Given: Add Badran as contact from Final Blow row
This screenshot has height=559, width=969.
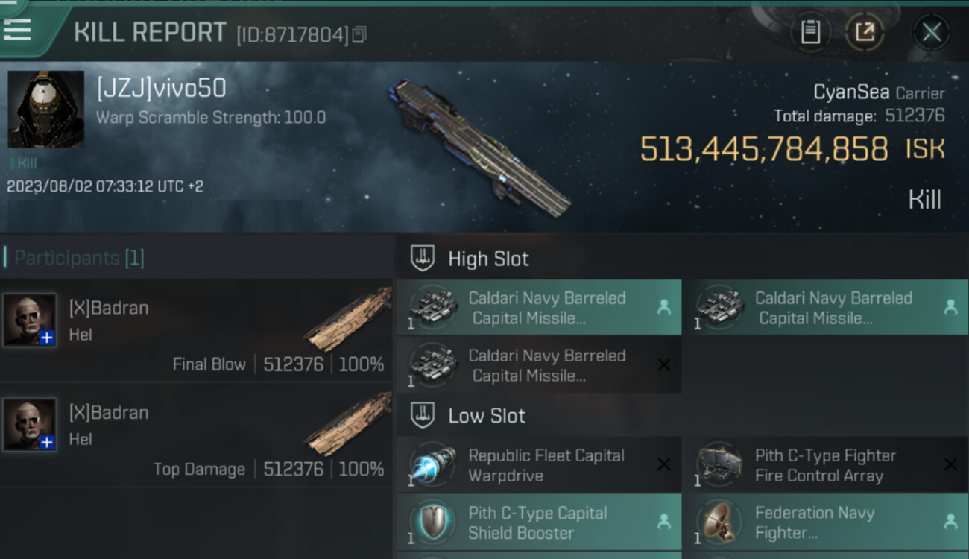Looking at the screenshot, I should point(47,338).
